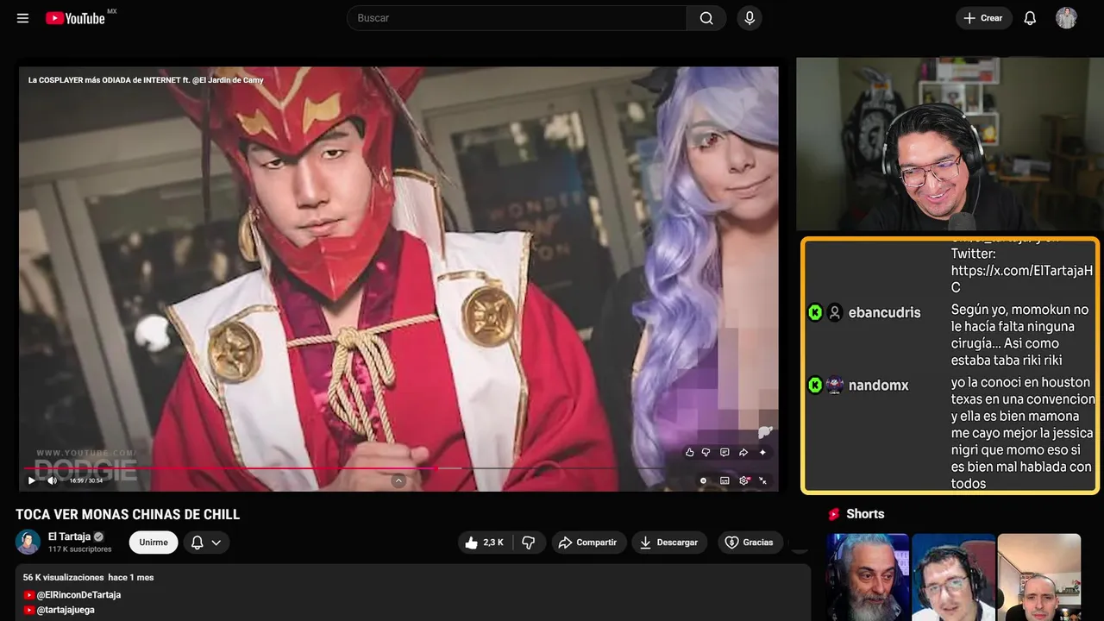The width and height of the screenshot is (1104, 621).
Task: Open the overlaid video title 'La COSPLAYER más ODIADA'
Action: point(146,79)
